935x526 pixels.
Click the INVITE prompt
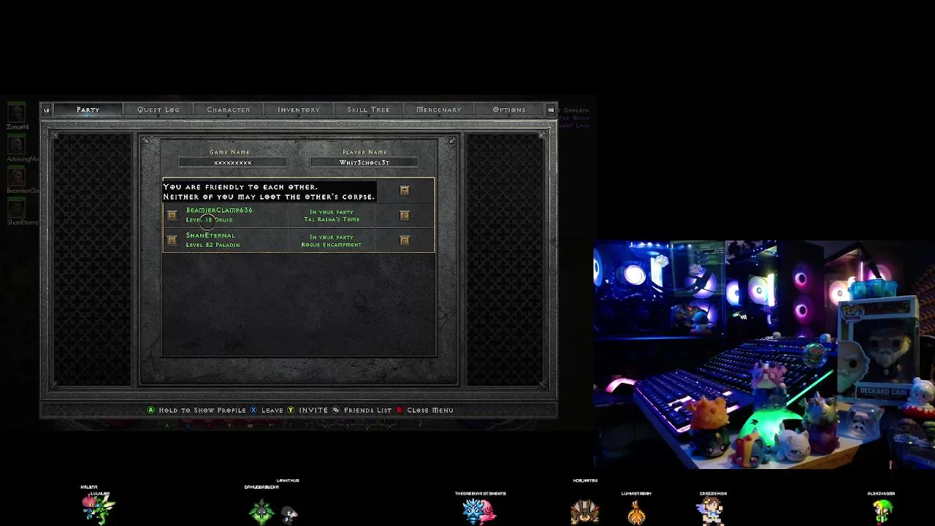pos(313,411)
